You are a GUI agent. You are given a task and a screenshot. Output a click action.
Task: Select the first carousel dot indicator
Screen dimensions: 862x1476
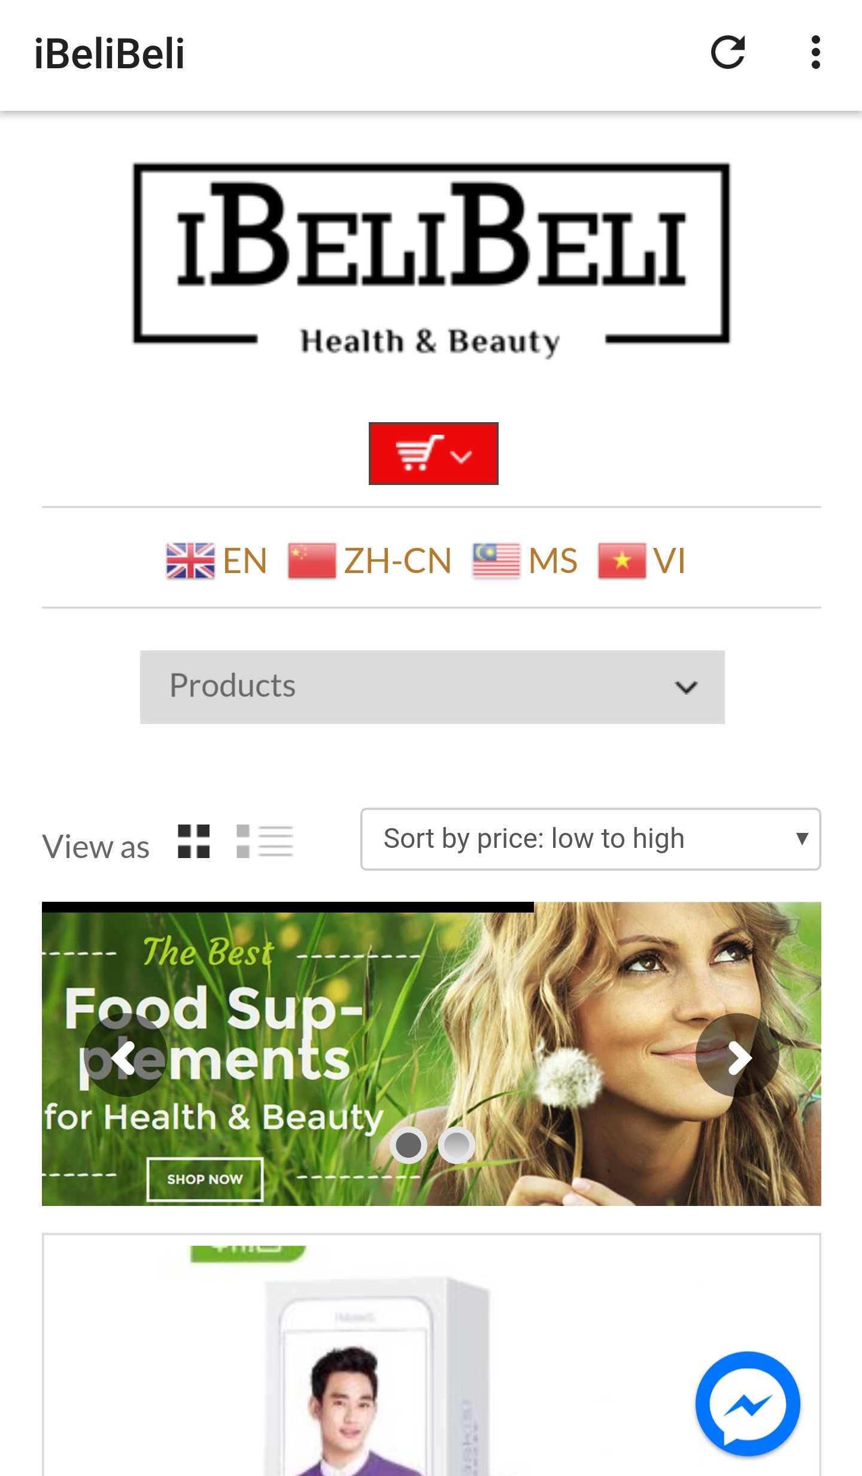point(409,1145)
